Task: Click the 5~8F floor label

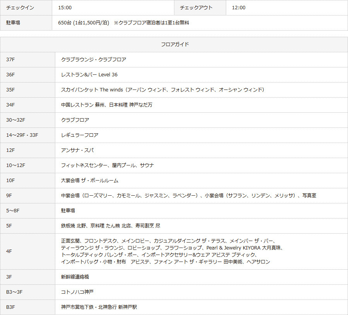Action: pyautogui.click(x=13, y=211)
